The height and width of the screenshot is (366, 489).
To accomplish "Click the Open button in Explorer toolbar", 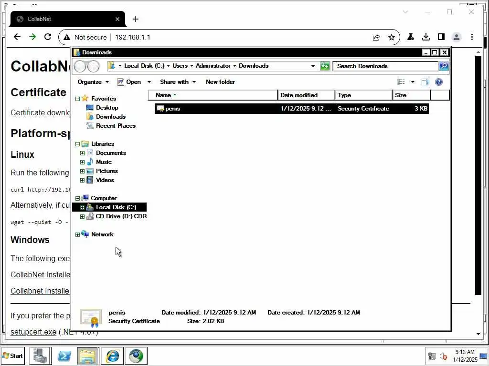I will tap(129, 82).
